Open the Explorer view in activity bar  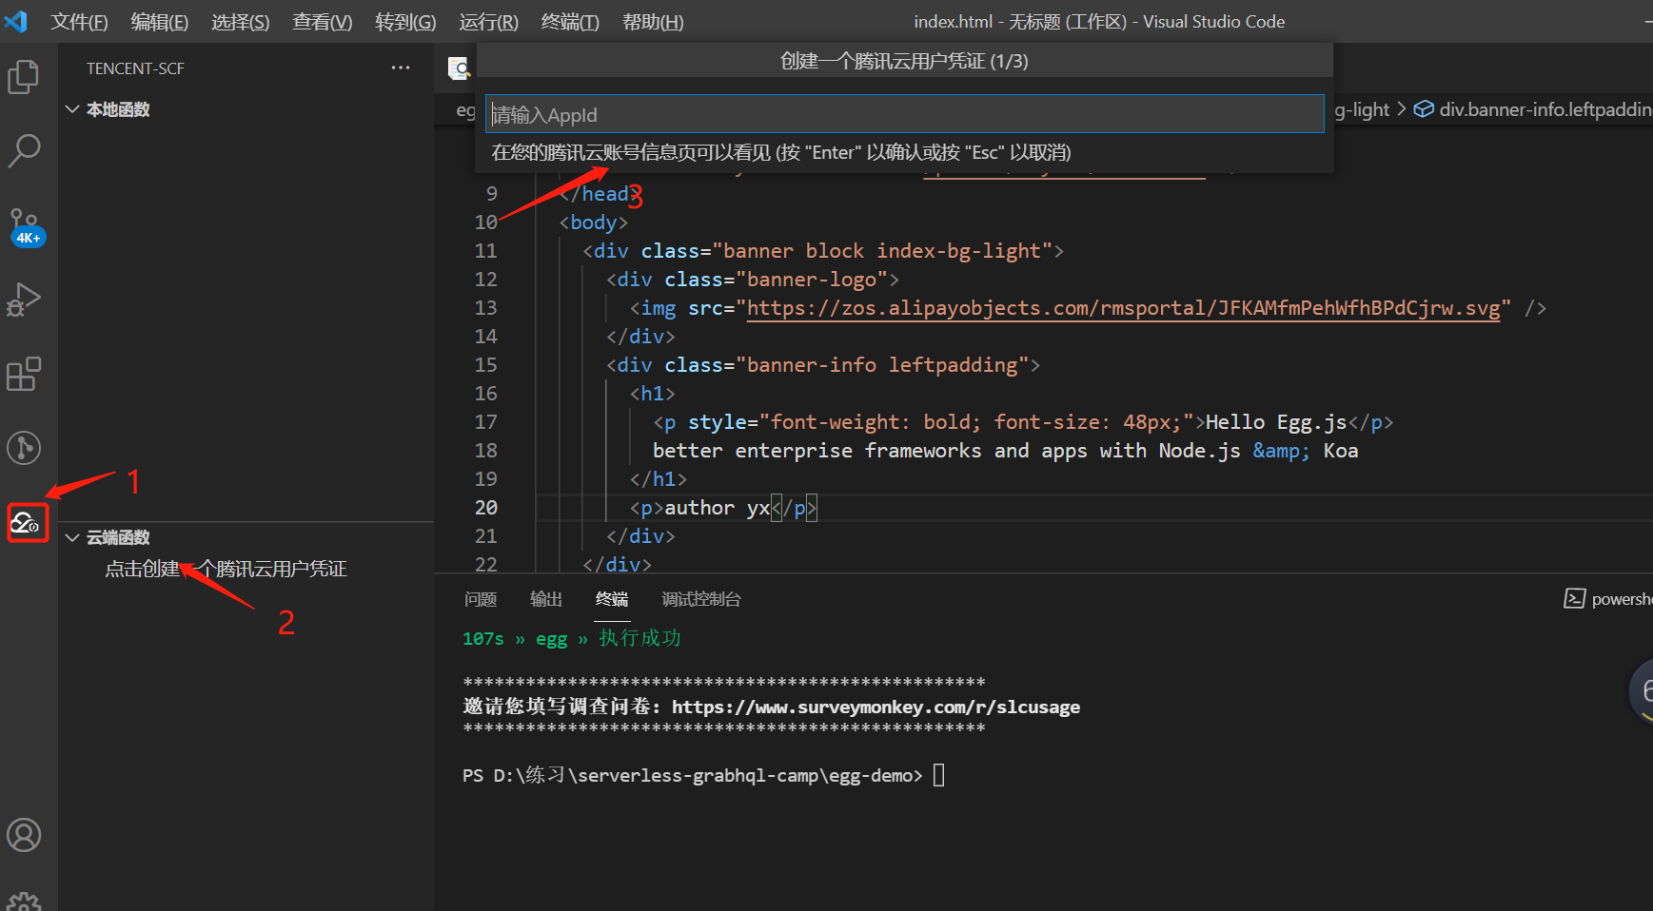pos(24,77)
